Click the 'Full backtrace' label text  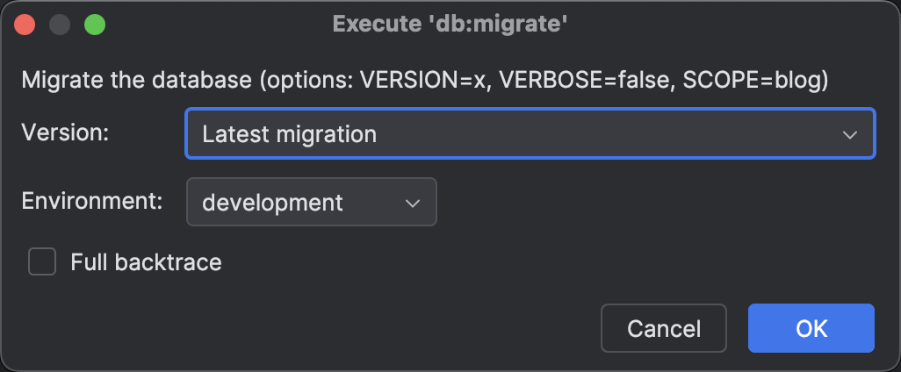(x=146, y=261)
